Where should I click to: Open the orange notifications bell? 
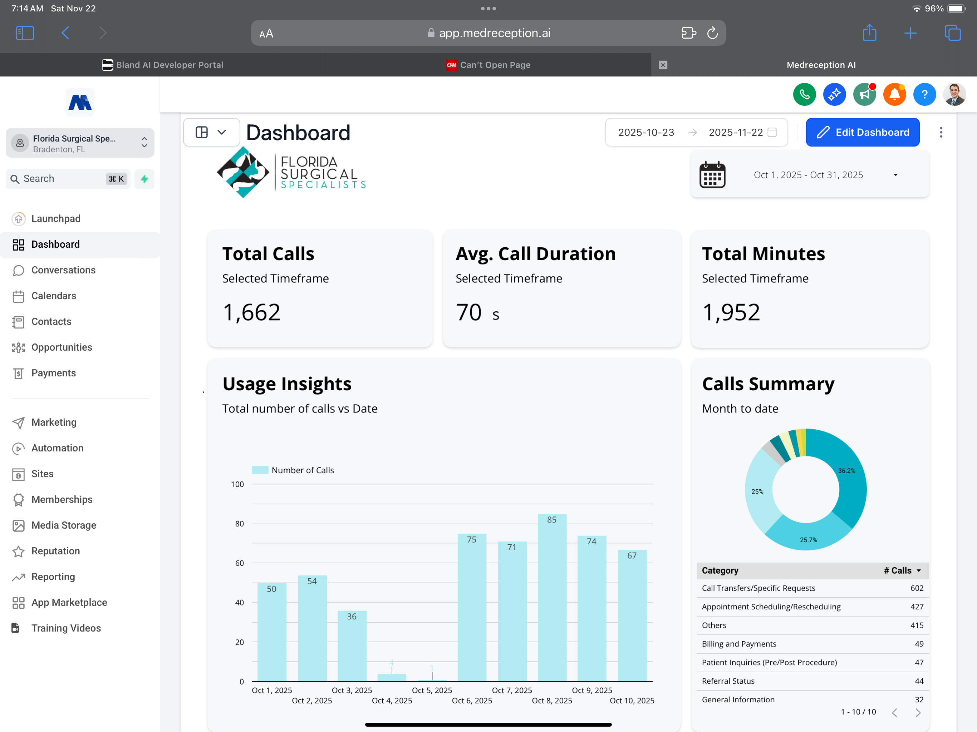(x=894, y=94)
